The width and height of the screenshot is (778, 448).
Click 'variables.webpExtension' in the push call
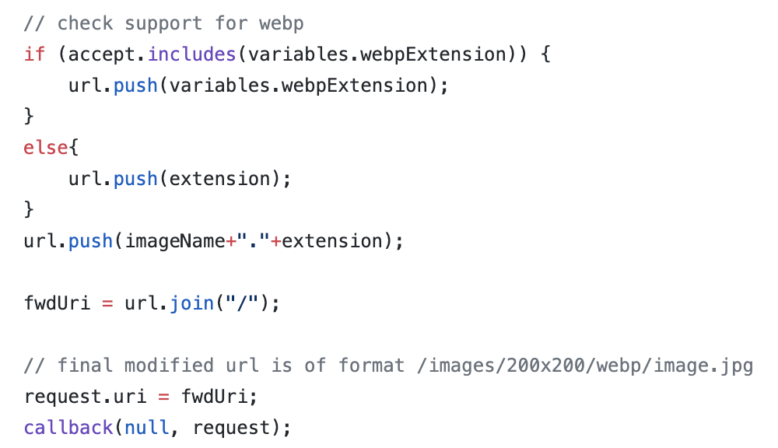click(298, 86)
